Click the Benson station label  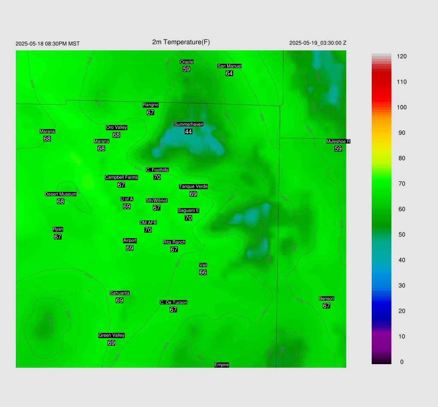(326, 299)
